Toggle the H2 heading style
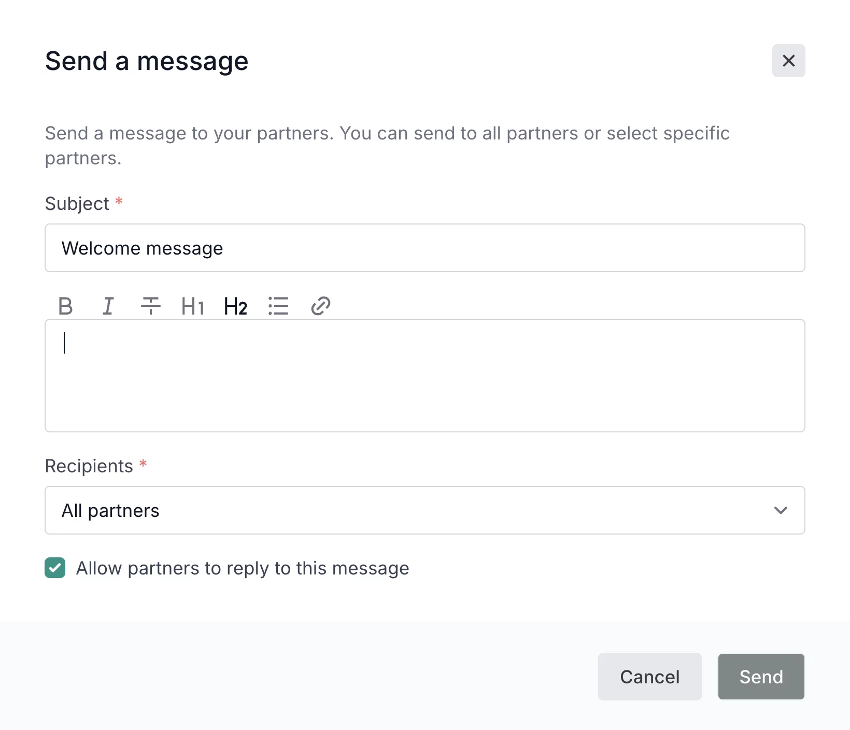 [x=235, y=306]
